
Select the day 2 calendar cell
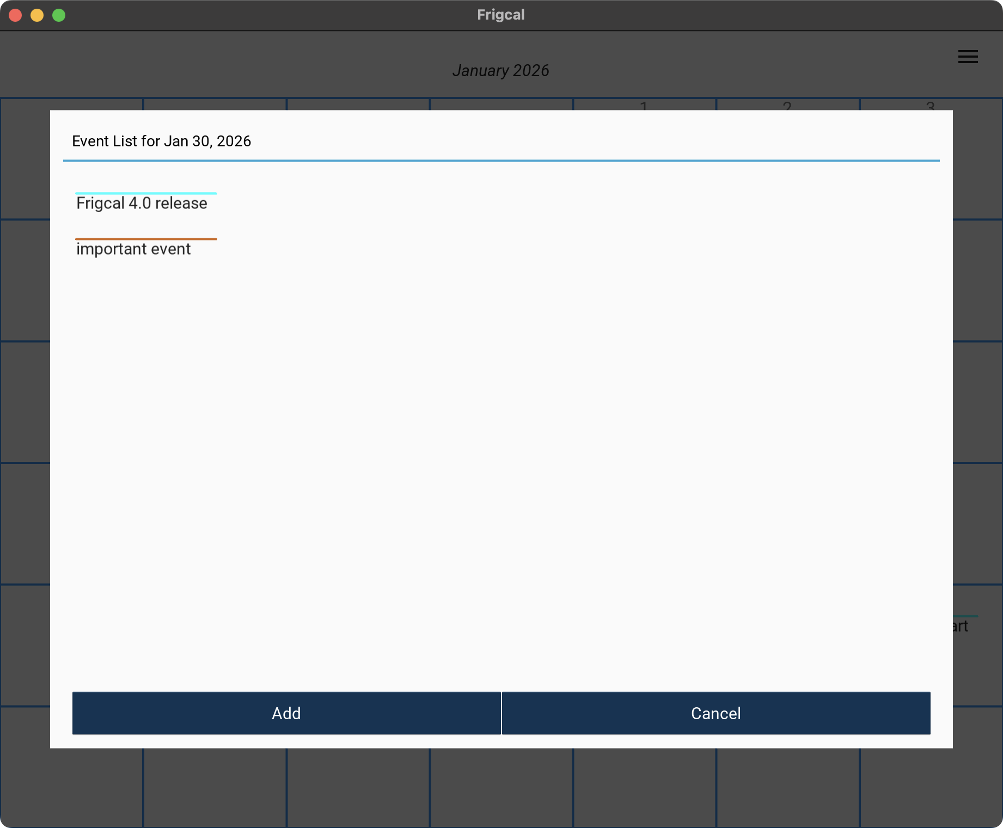pos(787,104)
